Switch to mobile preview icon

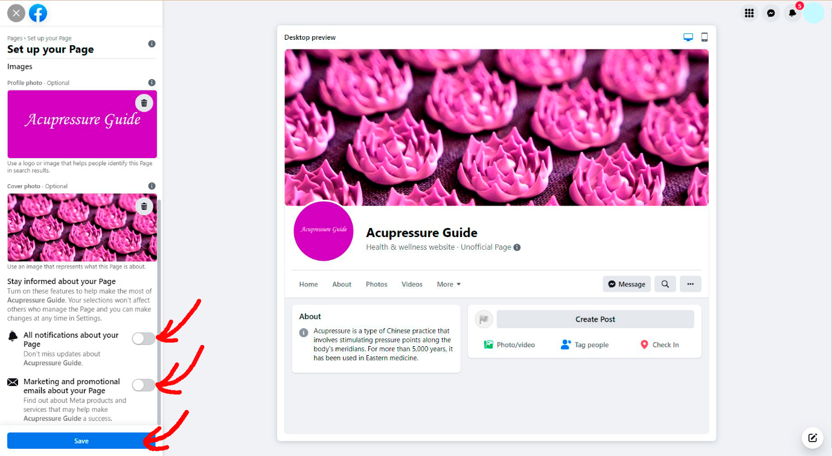(704, 37)
